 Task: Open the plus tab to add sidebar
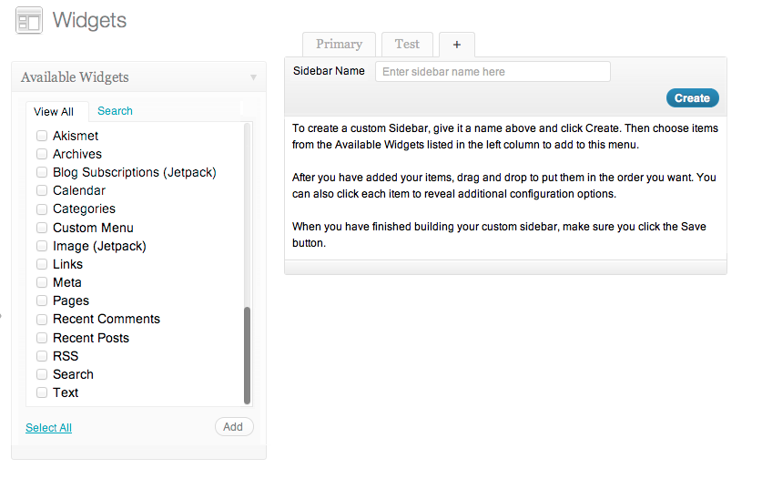(456, 45)
